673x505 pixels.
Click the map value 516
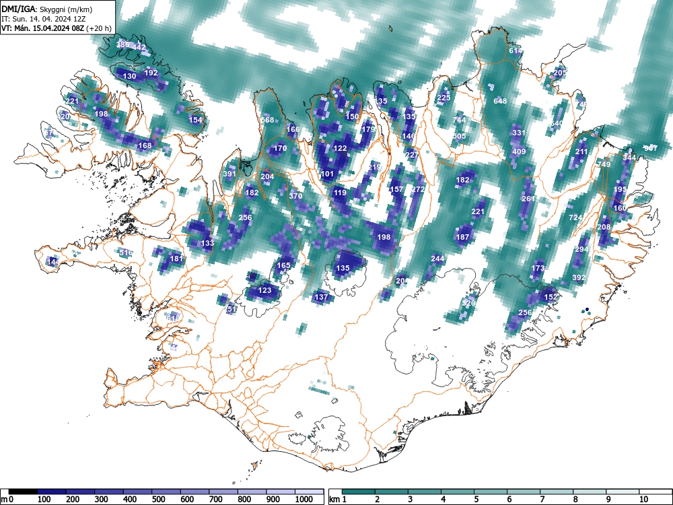pos(126,252)
